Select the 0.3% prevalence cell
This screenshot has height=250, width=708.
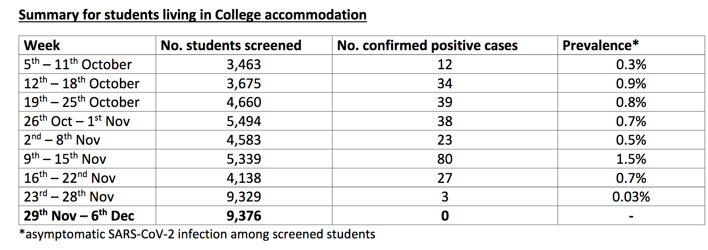tap(631, 64)
